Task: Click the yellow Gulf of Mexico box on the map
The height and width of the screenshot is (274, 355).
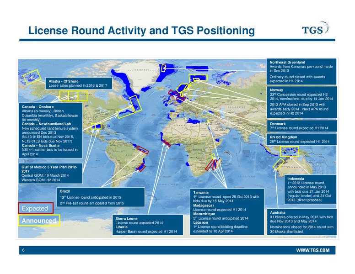Action: (96, 126)
